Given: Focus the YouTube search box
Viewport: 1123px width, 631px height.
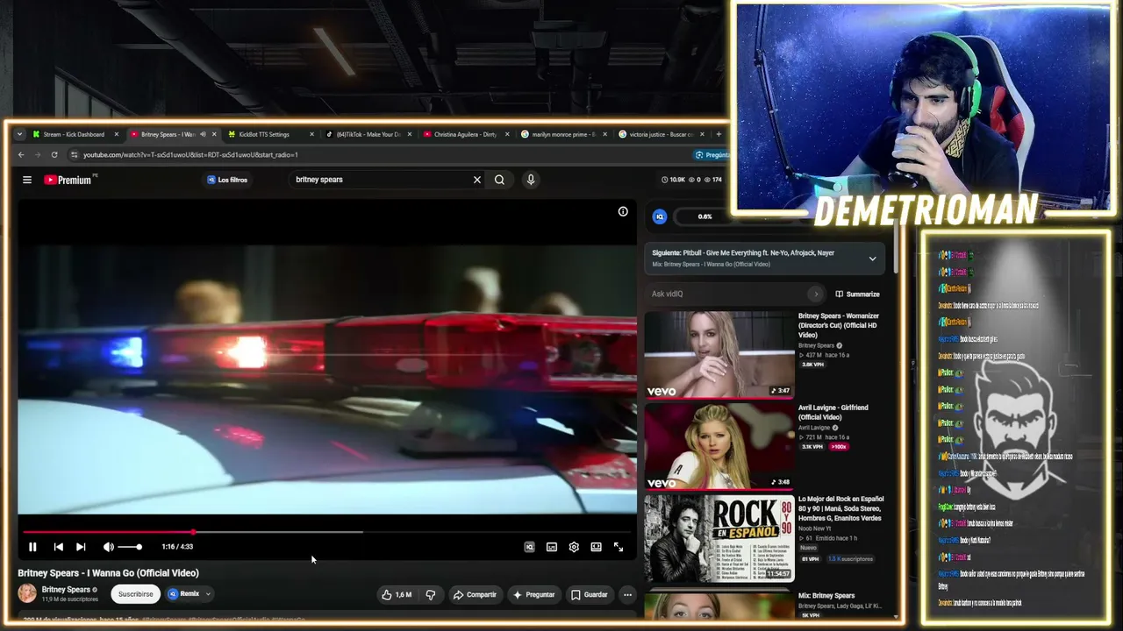Looking at the screenshot, I should pos(382,180).
